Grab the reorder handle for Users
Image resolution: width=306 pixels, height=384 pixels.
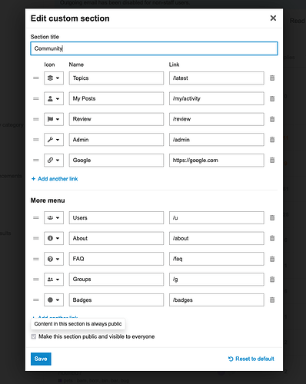pyautogui.click(x=36, y=218)
